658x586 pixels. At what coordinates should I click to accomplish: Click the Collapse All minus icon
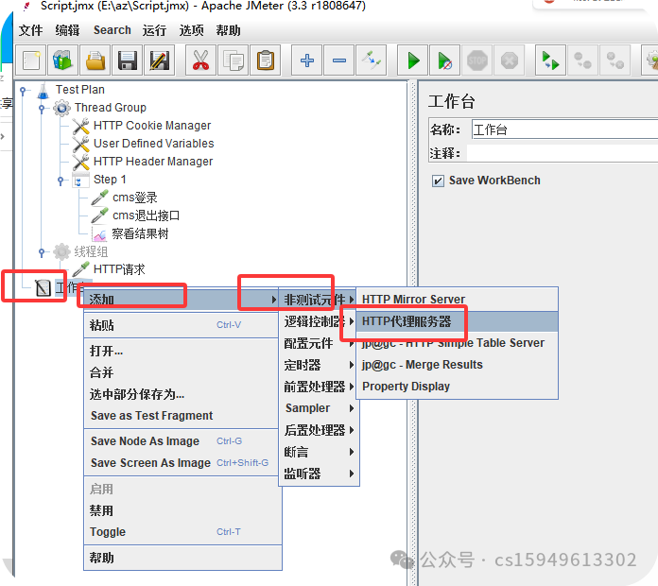339,60
